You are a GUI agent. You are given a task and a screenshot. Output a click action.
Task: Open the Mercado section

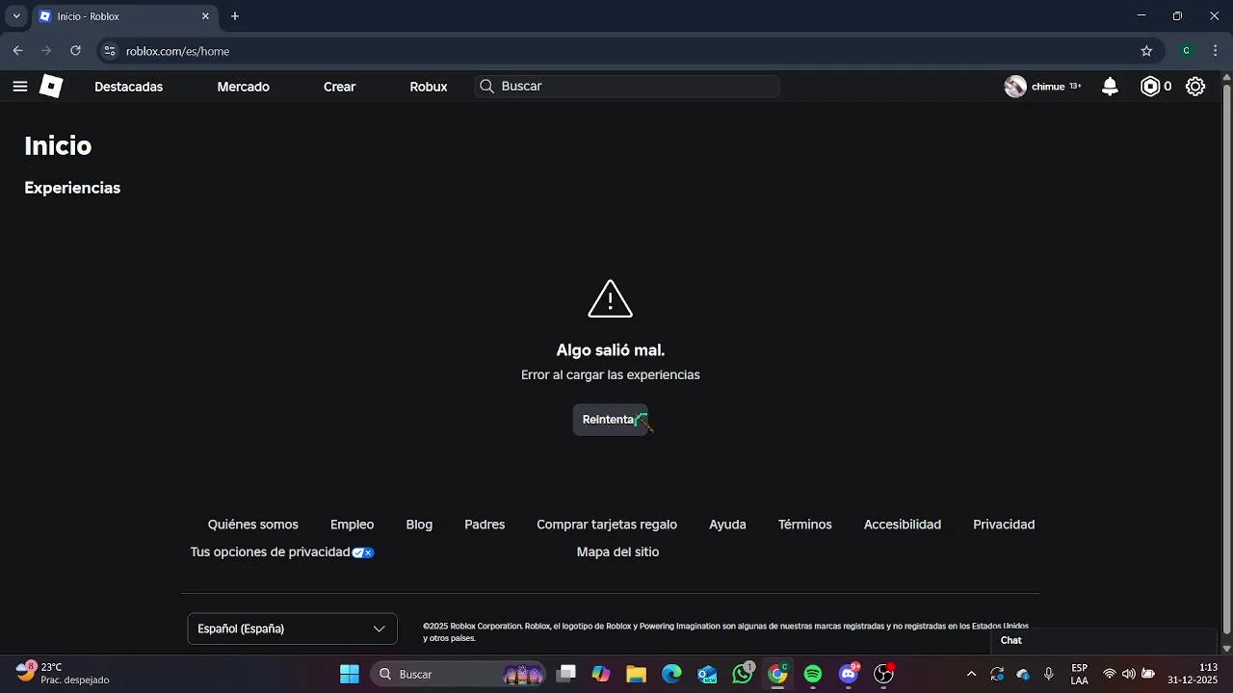(243, 87)
